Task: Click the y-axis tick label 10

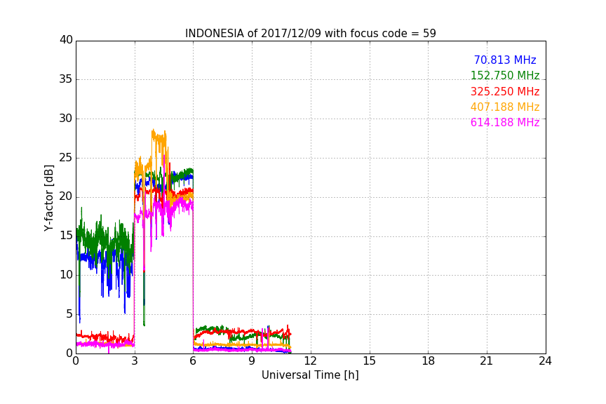Action: tap(66, 275)
